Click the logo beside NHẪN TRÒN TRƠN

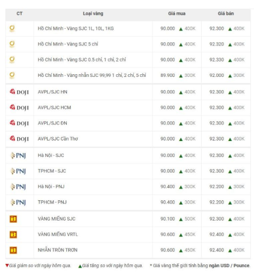pos(13,250)
